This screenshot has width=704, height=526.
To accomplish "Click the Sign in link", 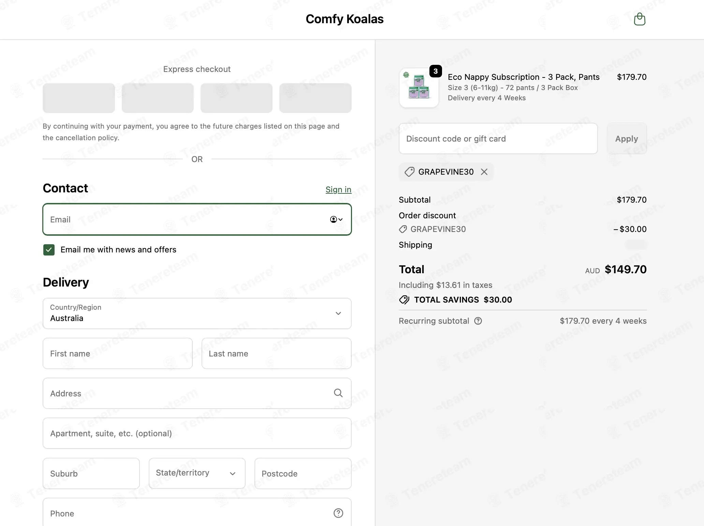I will 338,190.
